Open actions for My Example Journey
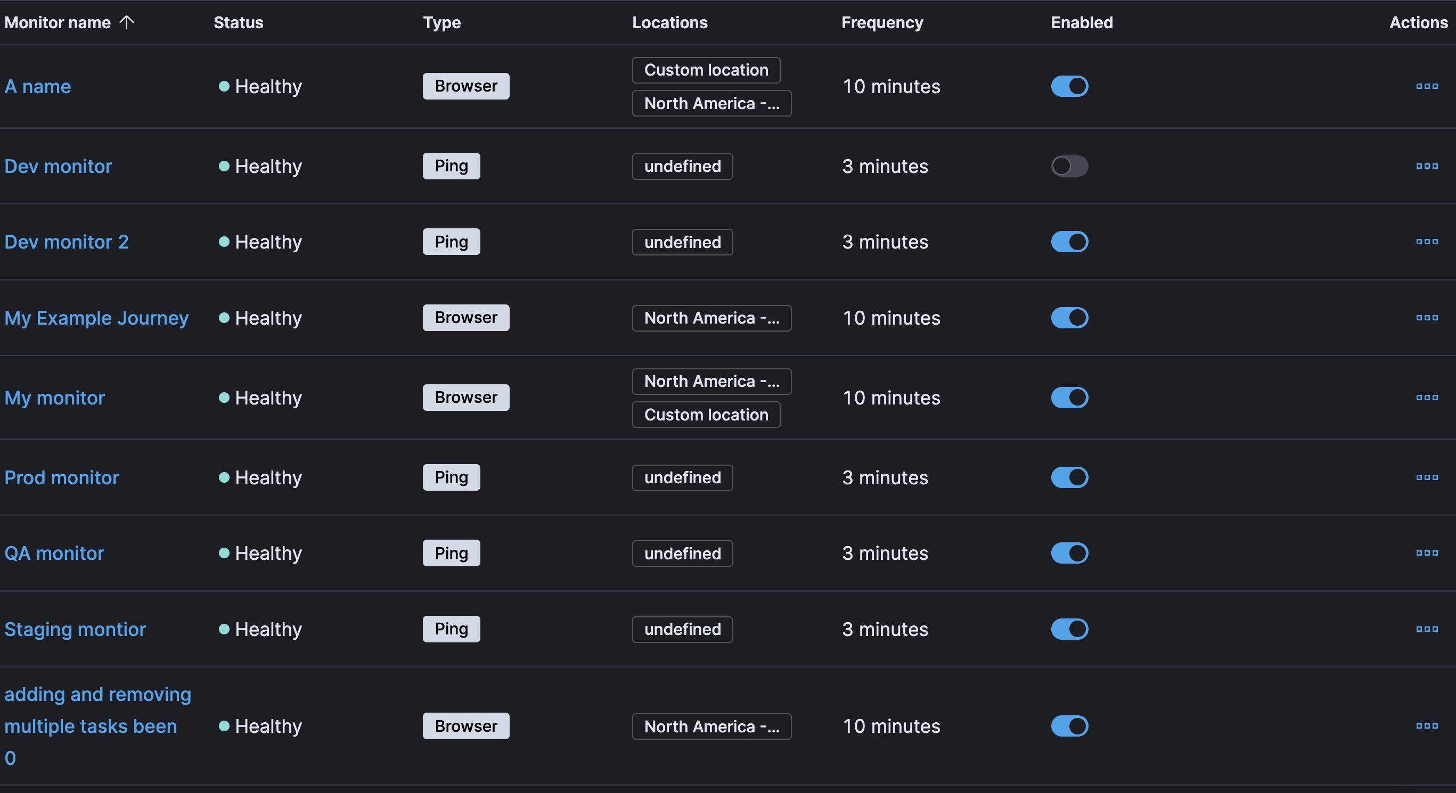The image size is (1456, 793). coord(1427,317)
